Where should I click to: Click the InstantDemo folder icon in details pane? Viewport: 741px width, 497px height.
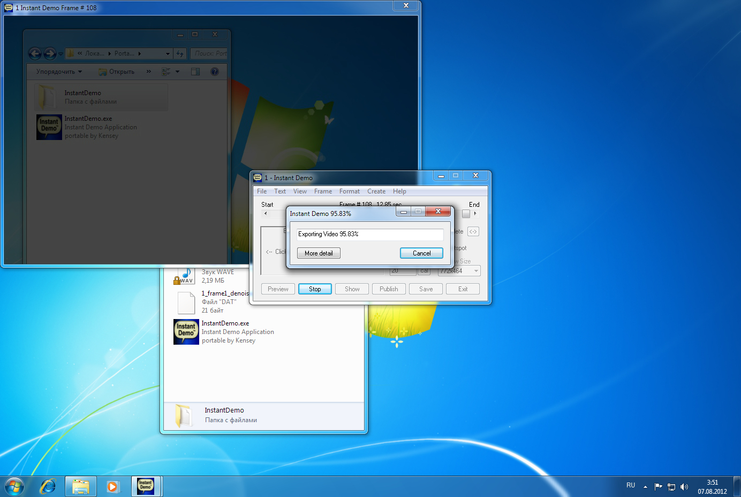184,415
